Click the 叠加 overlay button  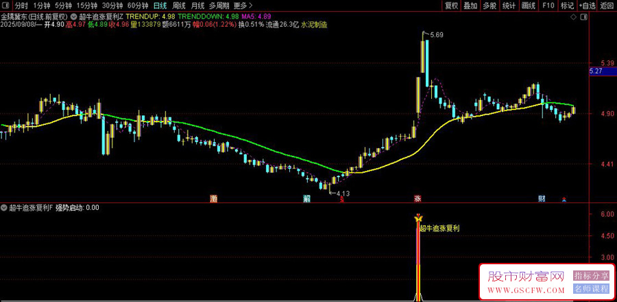(x=470, y=6)
